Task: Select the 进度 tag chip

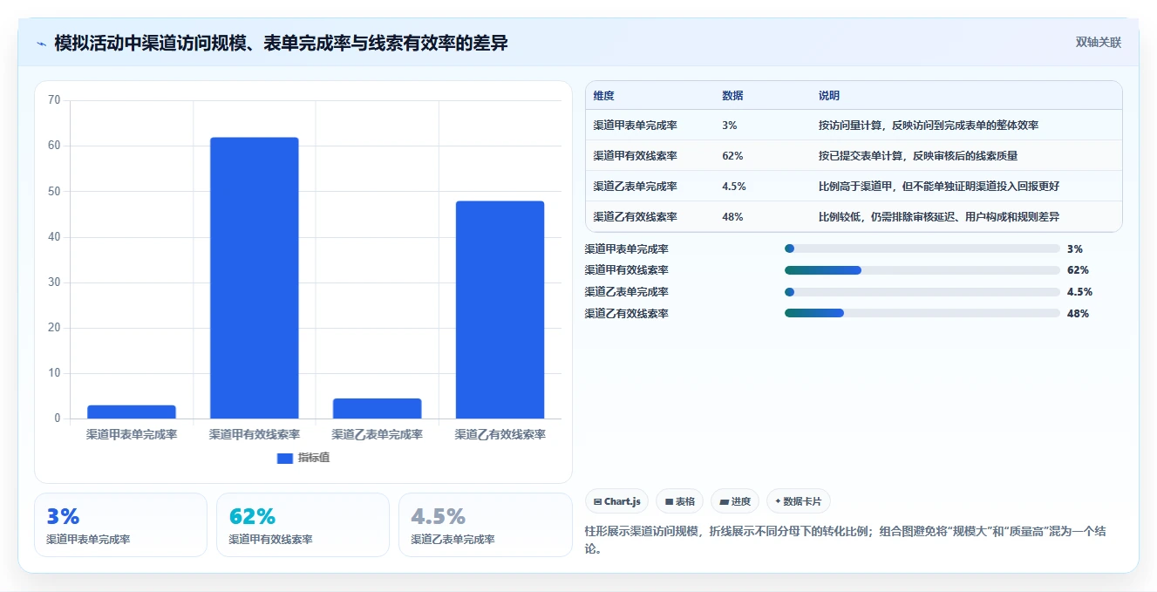Action: click(735, 501)
